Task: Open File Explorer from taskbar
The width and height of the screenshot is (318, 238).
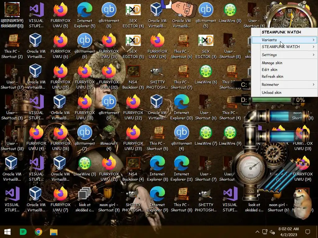Action: point(54,232)
